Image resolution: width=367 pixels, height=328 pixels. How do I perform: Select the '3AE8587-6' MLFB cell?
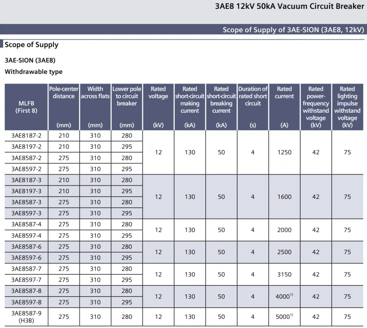pos(26,247)
